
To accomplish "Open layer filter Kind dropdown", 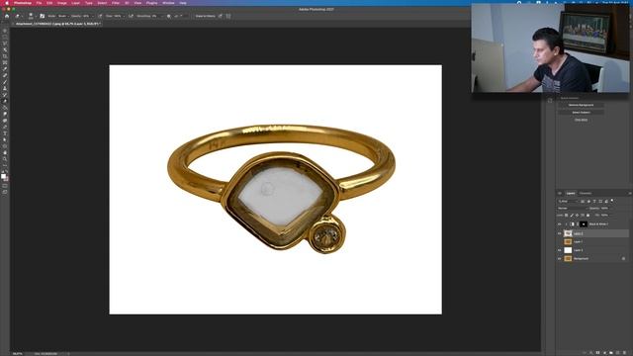I will point(569,201).
